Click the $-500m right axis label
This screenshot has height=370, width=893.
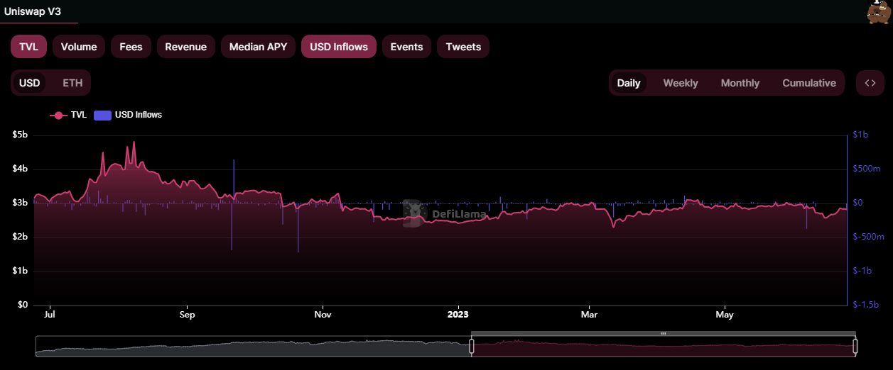point(867,237)
